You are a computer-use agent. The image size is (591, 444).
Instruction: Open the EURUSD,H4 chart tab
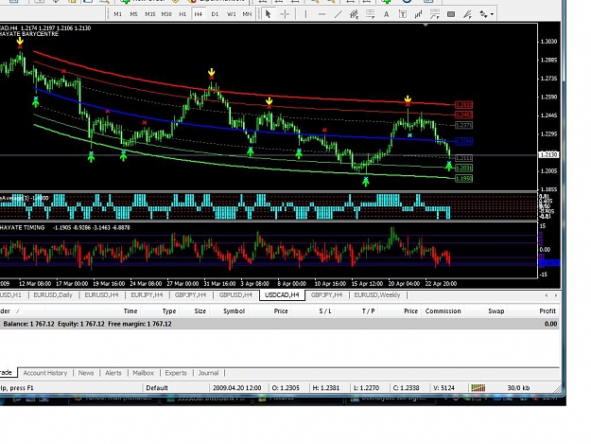coord(101,295)
